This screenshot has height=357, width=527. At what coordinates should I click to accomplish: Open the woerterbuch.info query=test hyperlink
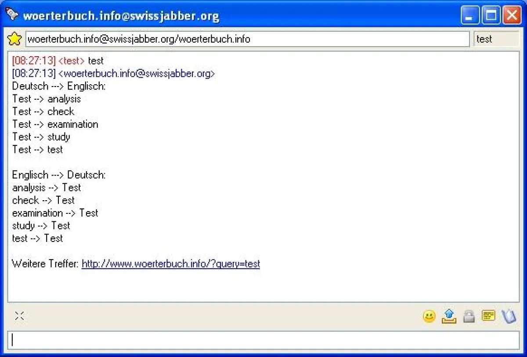coord(171,264)
